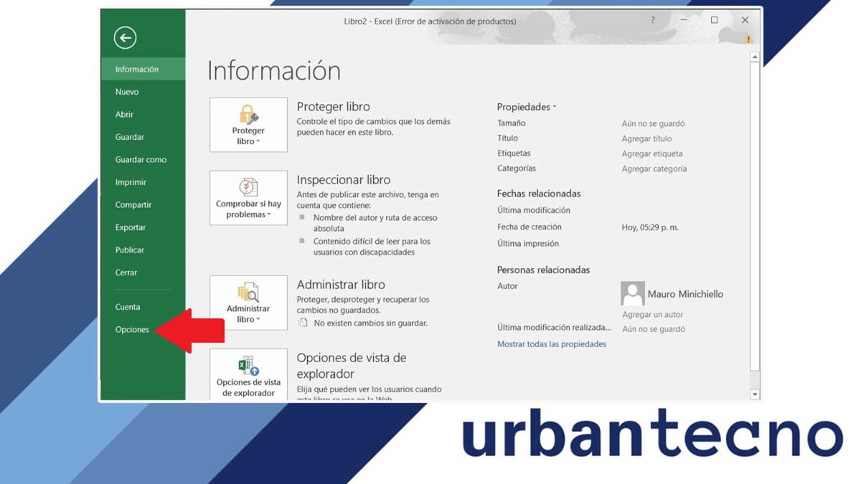Click the Inspeccionar libro heading
The height and width of the screenshot is (484, 861).
[344, 180]
